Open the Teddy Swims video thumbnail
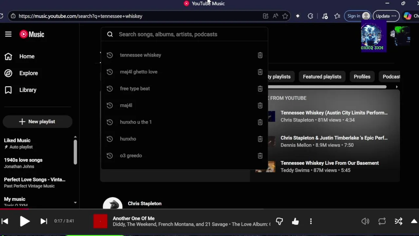 click(x=265, y=167)
